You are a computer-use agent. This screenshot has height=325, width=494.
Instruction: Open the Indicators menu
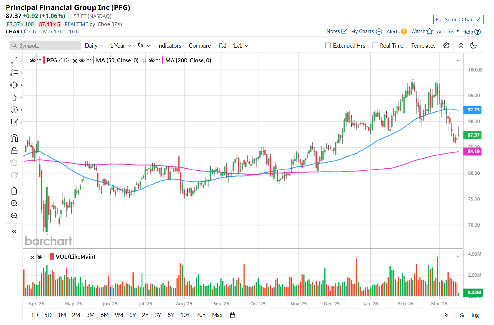coord(169,46)
